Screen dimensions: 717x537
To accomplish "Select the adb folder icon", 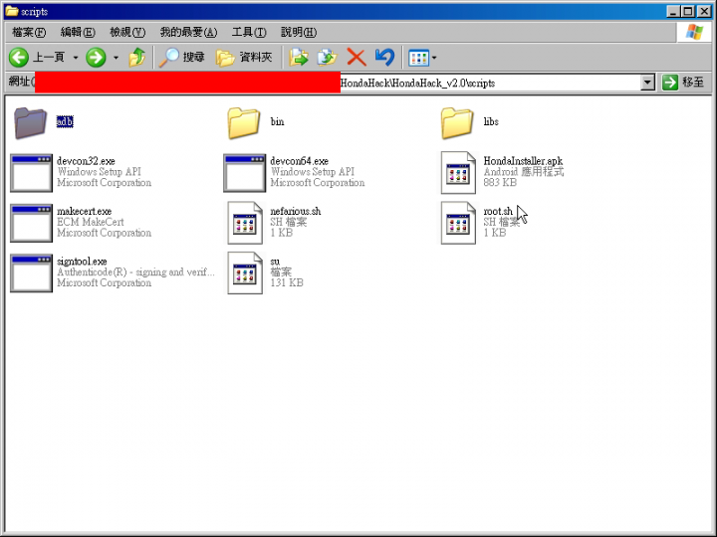I will pos(30,123).
